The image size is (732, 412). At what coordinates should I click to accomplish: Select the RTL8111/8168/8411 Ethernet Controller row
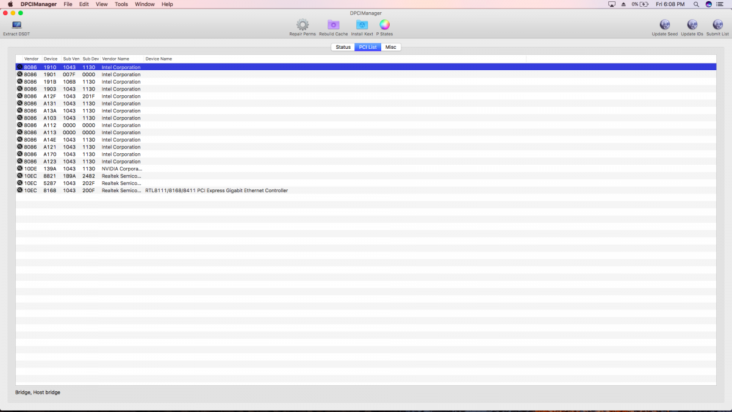tap(216, 190)
